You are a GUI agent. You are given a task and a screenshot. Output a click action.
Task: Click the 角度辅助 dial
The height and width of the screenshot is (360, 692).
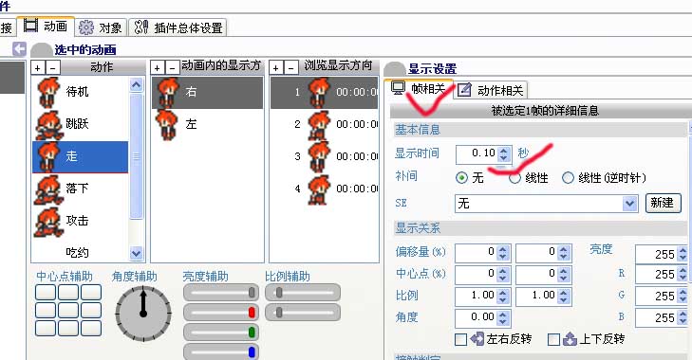coord(143,314)
